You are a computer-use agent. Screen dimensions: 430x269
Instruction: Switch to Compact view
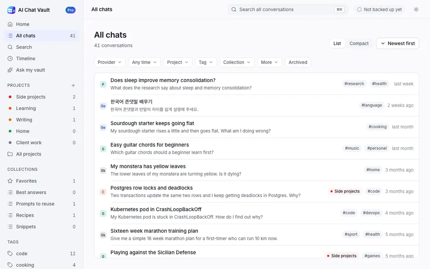point(359,43)
